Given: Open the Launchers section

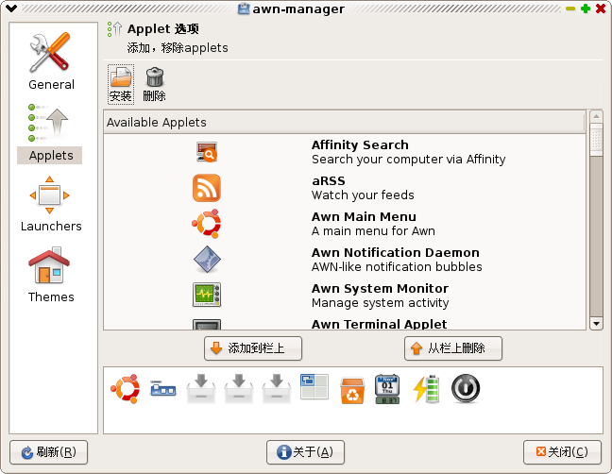Looking at the screenshot, I should pyautogui.click(x=51, y=204).
